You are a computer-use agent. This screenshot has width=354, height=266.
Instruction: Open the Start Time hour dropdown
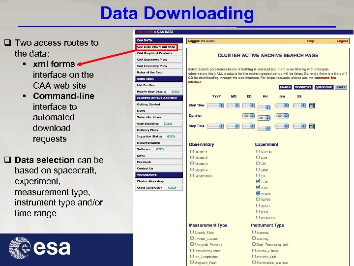[264, 107]
